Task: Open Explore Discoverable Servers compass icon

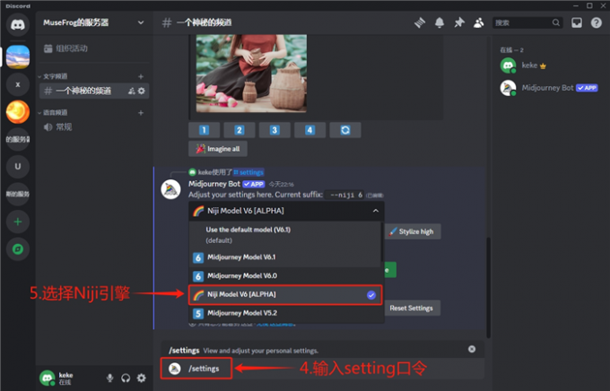Action: [18, 249]
